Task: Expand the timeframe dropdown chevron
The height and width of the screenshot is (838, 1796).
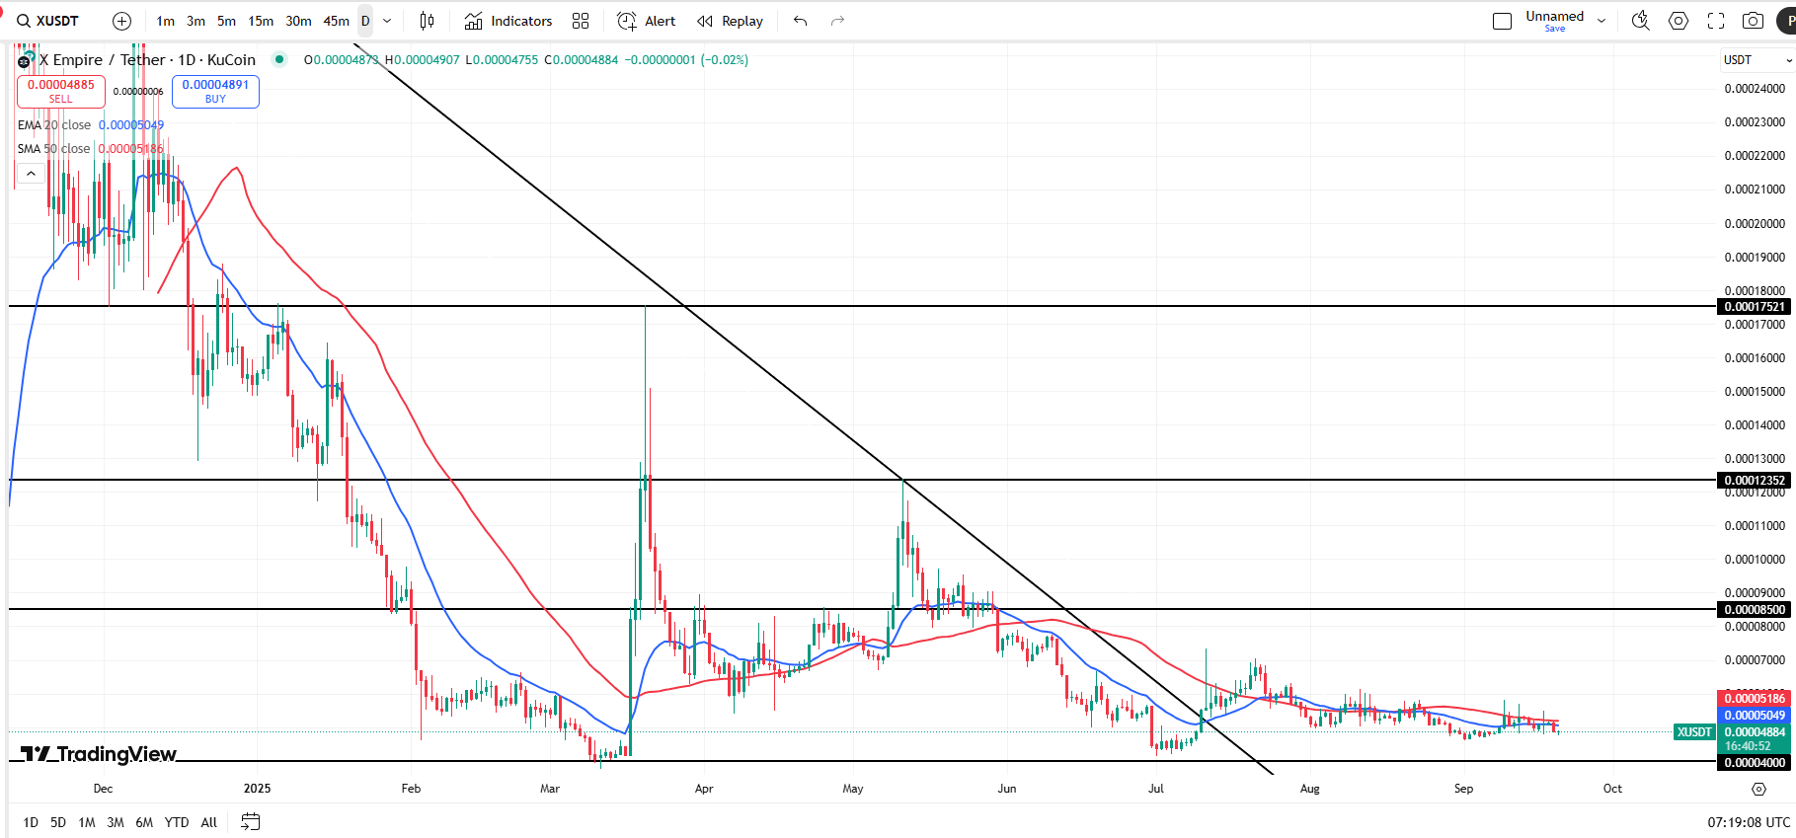Action: point(387,21)
